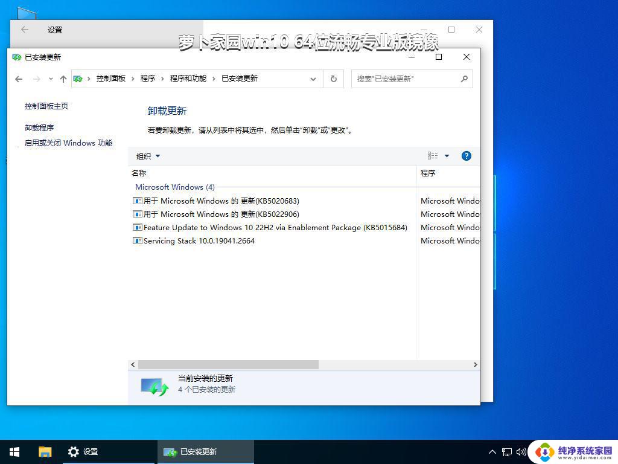Open the address bar history dropdown
Screen dimensions: 618x464
click(313, 79)
